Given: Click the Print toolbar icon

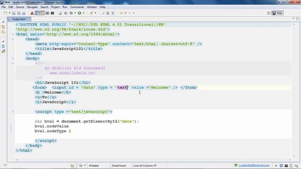Looking at the screenshot, I should pyautogui.click(x=24, y=13).
